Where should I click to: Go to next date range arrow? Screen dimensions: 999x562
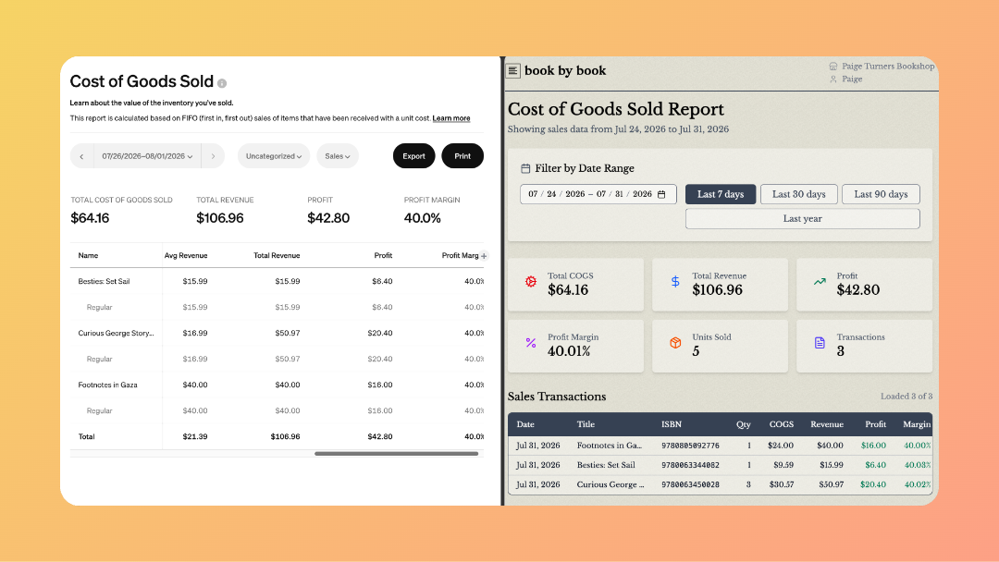213,156
